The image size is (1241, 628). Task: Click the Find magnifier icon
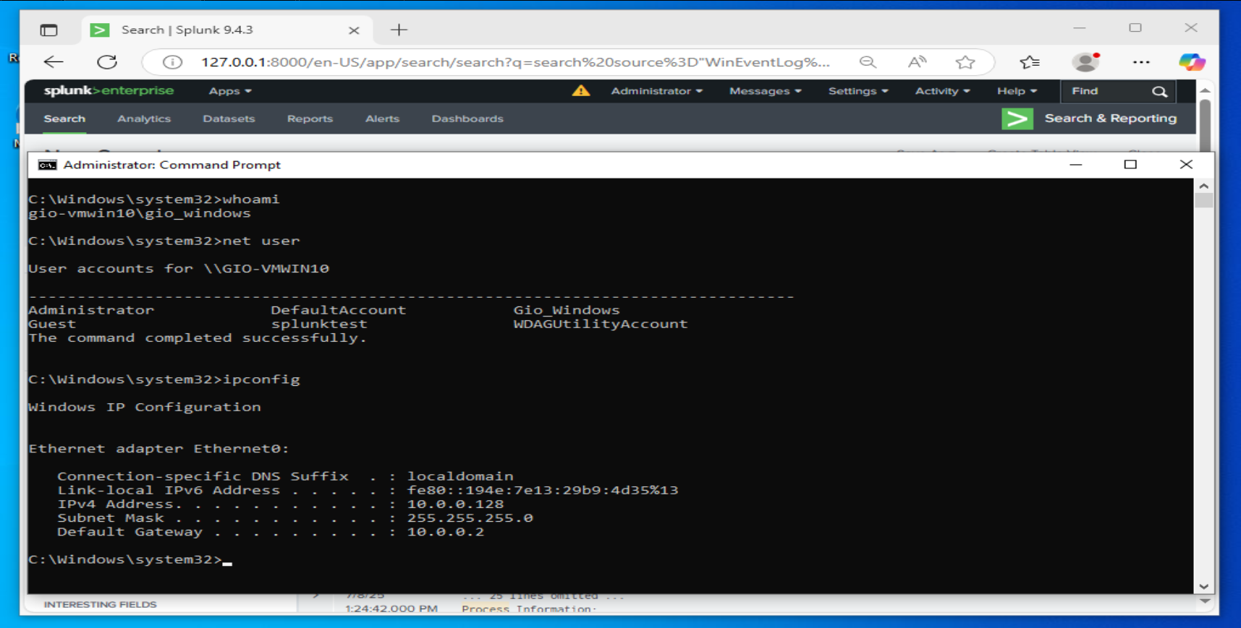tap(1159, 92)
